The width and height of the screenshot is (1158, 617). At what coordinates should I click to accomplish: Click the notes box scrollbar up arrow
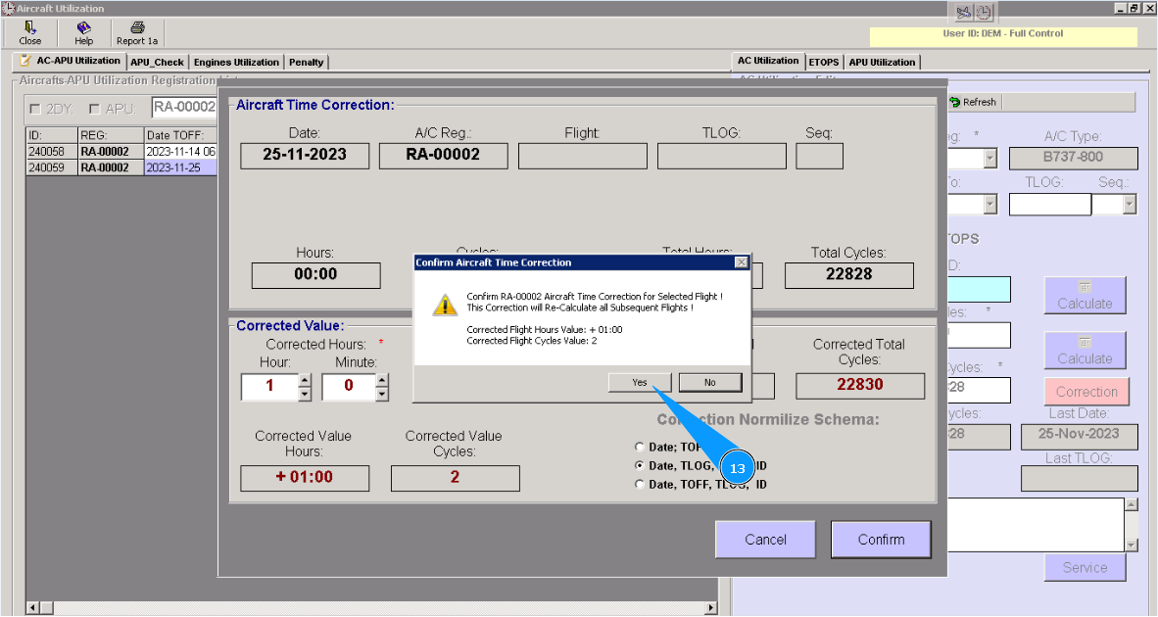pyautogui.click(x=1131, y=504)
